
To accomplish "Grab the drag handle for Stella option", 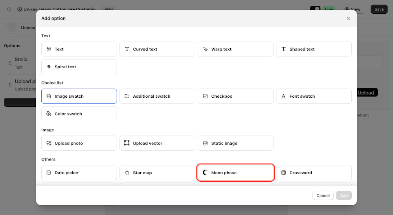I will click(x=10, y=63).
